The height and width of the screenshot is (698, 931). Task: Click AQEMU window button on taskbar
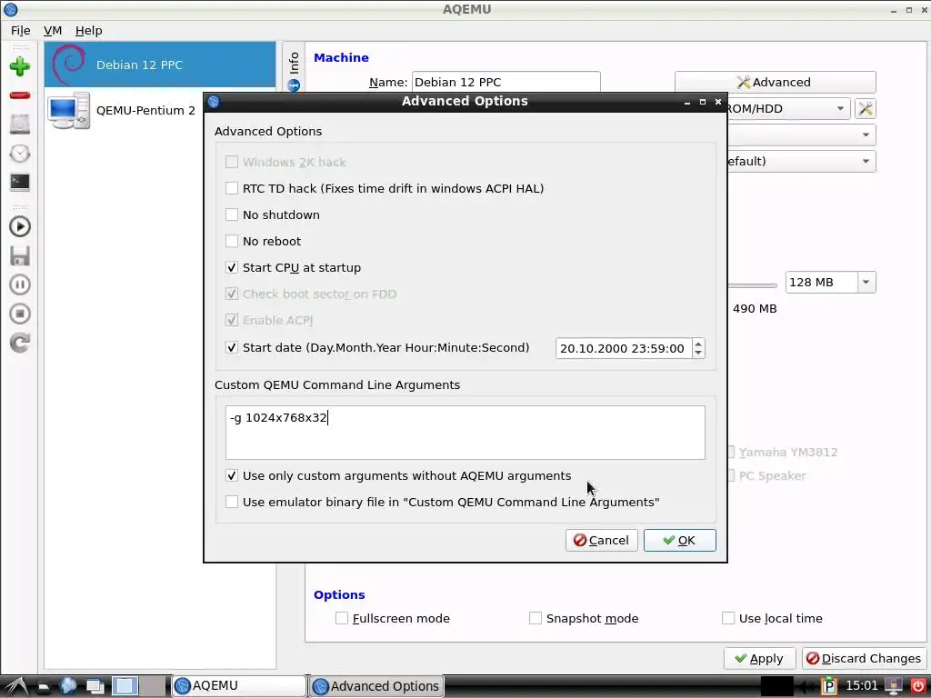[239, 686]
